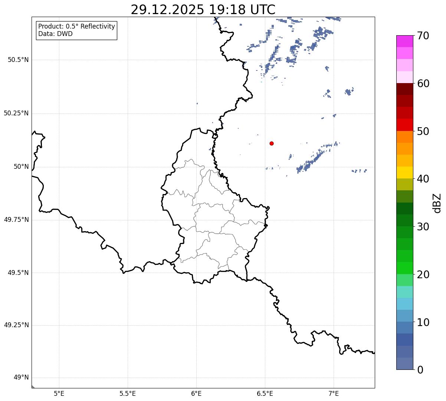Pick the turquoise swatch between 10 and 20
This screenshot has width=446, height=401.
(x=404, y=292)
